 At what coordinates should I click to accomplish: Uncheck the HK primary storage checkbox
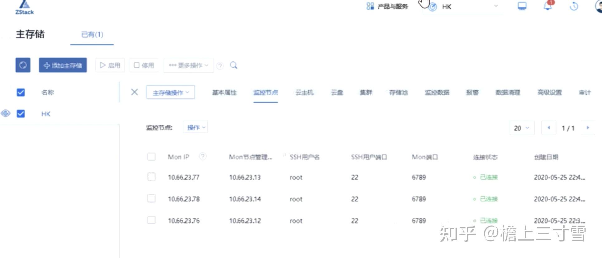(21, 113)
